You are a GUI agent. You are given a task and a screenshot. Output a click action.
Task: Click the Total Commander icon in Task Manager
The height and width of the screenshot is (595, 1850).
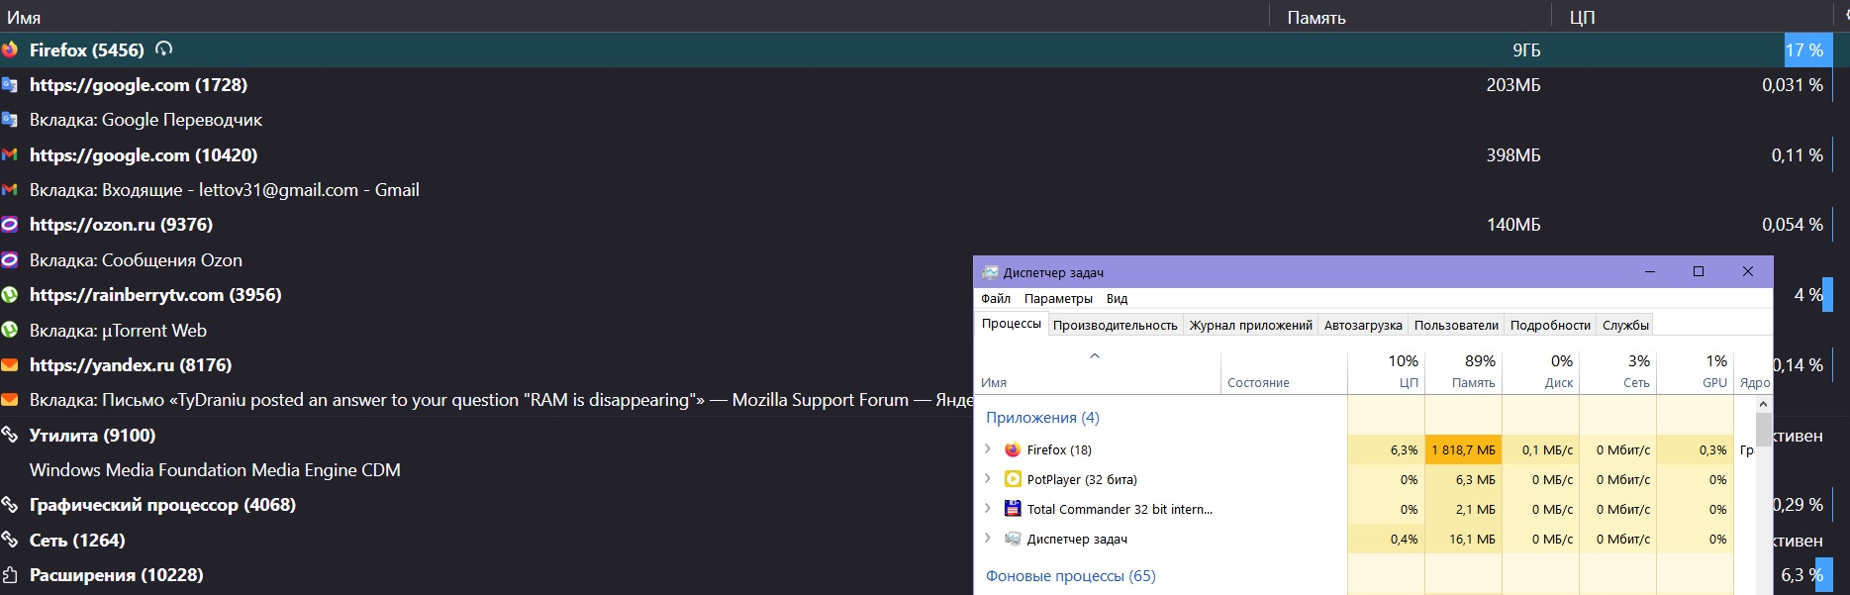click(1013, 509)
